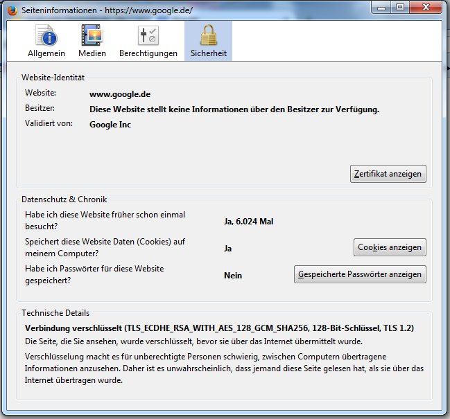
Task: Click the 'Habe ich diese Website früher' question
Action: click(105, 220)
